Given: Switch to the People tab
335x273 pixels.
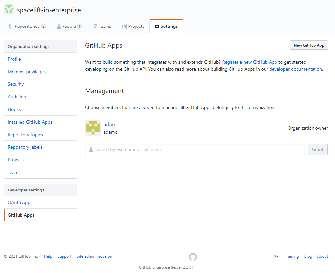Looking at the screenshot, I should pos(69,27).
